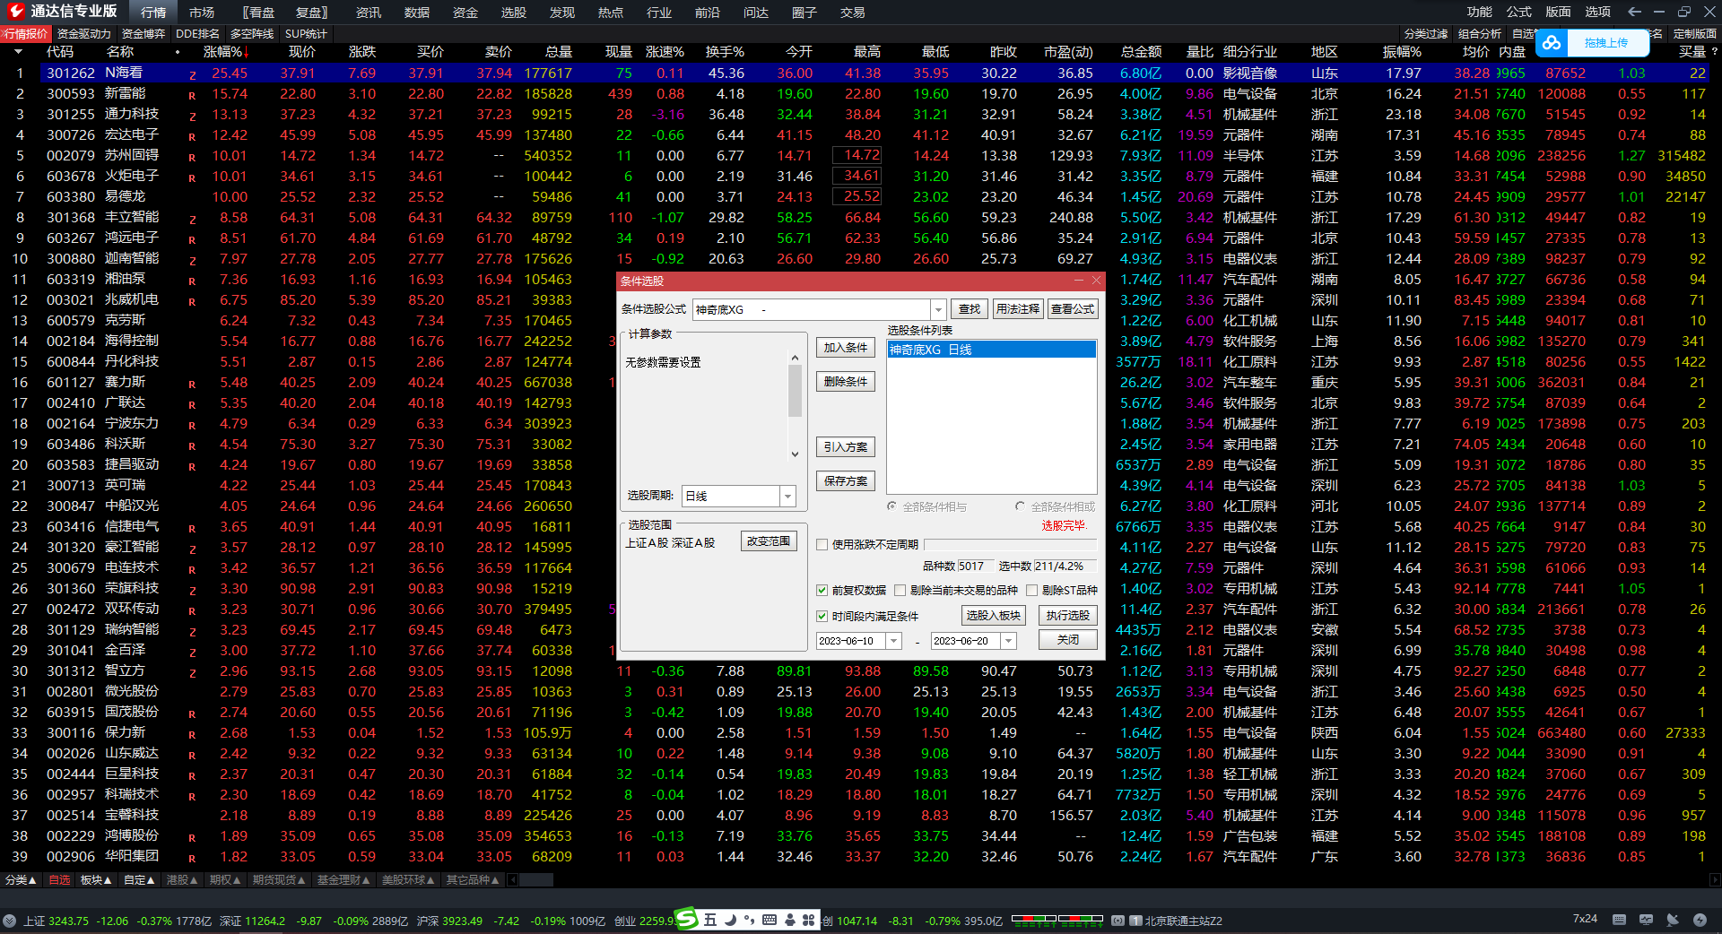Click the 计算参数 scrollbar up arrow

pyautogui.click(x=795, y=358)
